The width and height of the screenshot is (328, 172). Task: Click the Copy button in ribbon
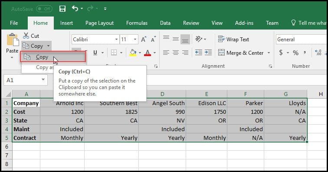coord(33,46)
